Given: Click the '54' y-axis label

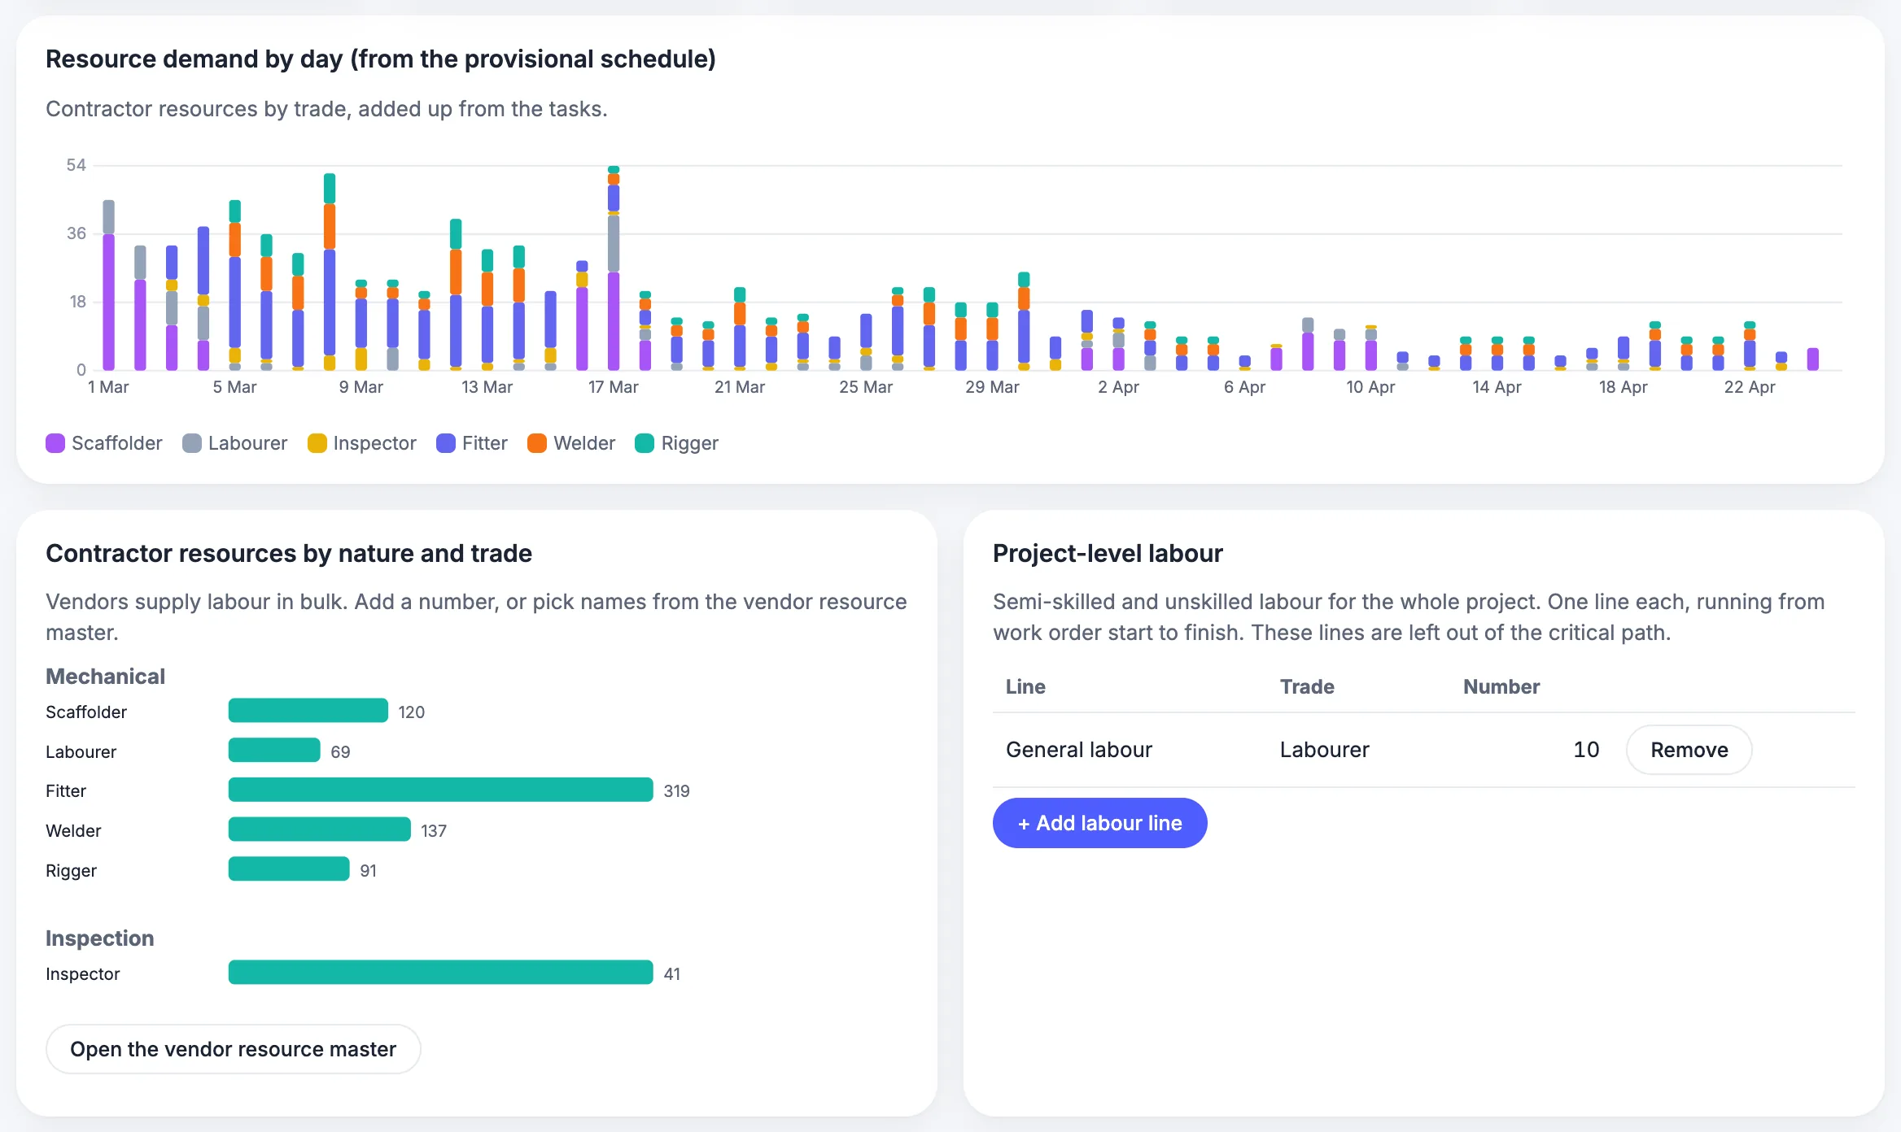Looking at the screenshot, I should tap(76, 165).
